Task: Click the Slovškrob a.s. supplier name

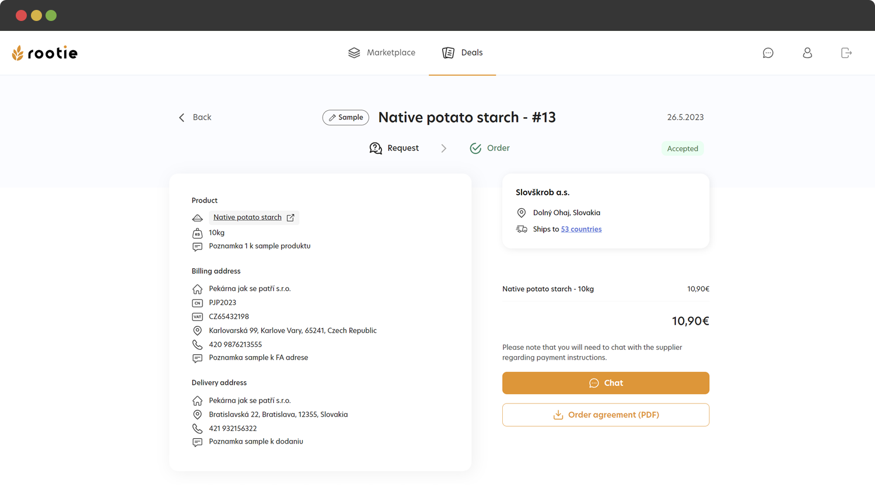Action: pyautogui.click(x=542, y=192)
